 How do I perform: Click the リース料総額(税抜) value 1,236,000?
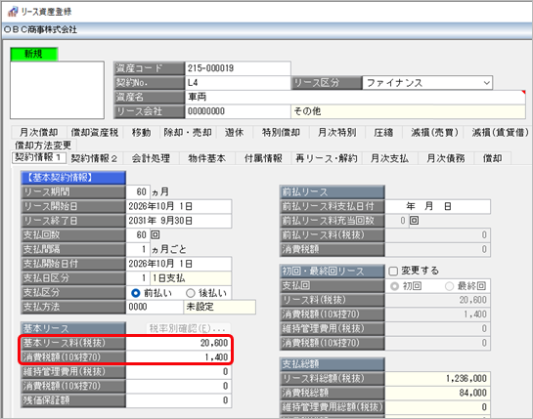[438, 379]
